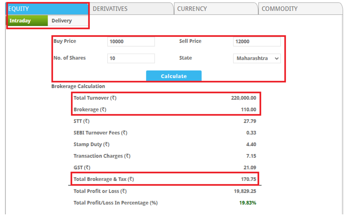Switch to Delivery trading mode
This screenshot has width=348, height=217.
point(62,21)
